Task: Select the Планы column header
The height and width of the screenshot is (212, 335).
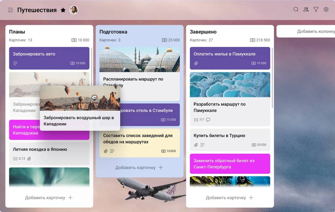Action: click(17, 32)
